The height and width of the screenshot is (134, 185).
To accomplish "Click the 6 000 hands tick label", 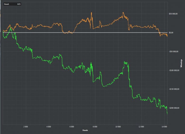I will pos(72,127).
